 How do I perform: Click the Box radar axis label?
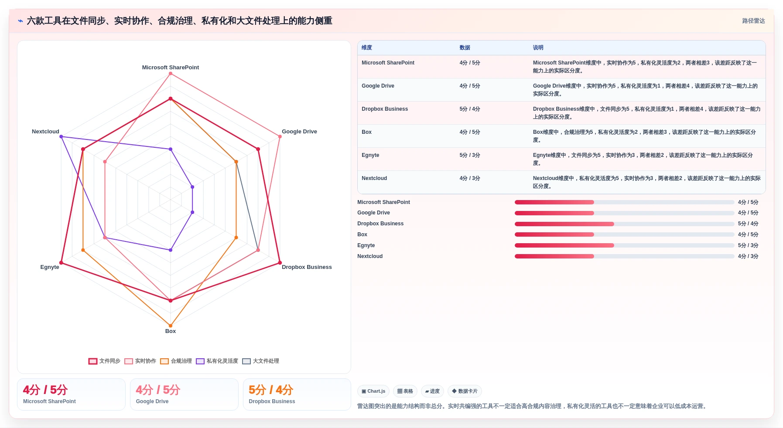click(171, 331)
